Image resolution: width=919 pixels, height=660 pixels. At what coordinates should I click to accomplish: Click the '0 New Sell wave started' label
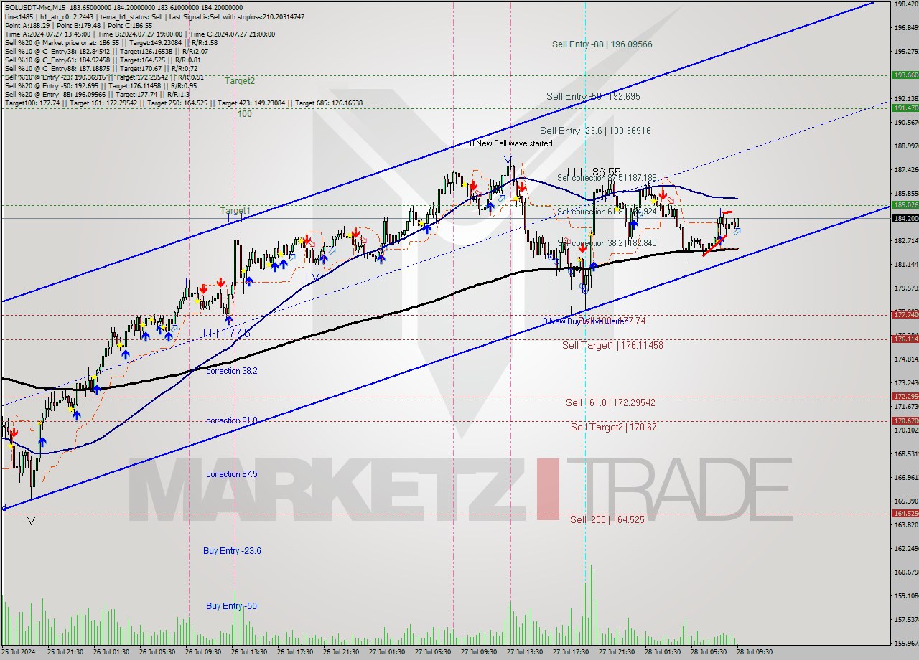pos(511,143)
